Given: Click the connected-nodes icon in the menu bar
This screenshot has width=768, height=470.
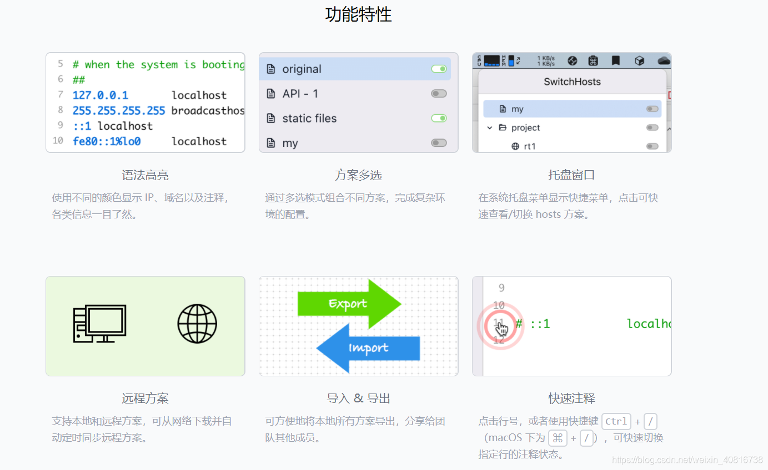Looking at the screenshot, I should [573, 60].
